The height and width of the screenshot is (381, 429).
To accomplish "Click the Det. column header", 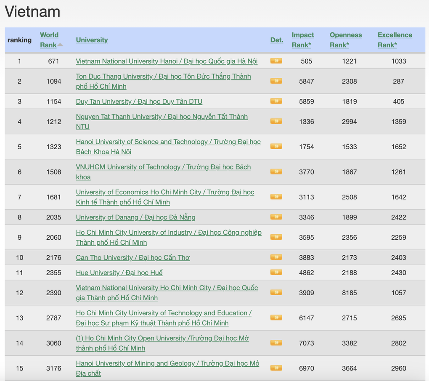I will (277, 40).
